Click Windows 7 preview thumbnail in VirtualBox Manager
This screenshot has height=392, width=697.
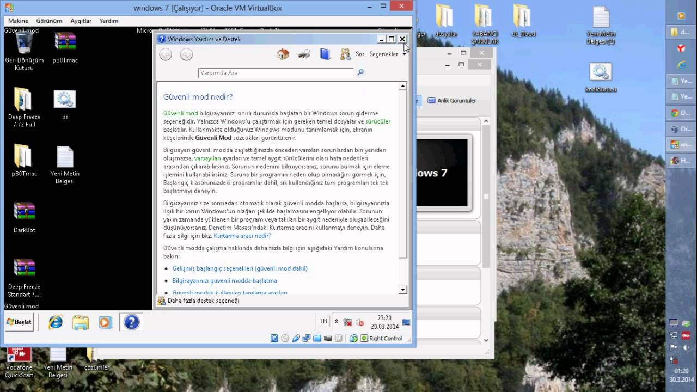pos(442,173)
